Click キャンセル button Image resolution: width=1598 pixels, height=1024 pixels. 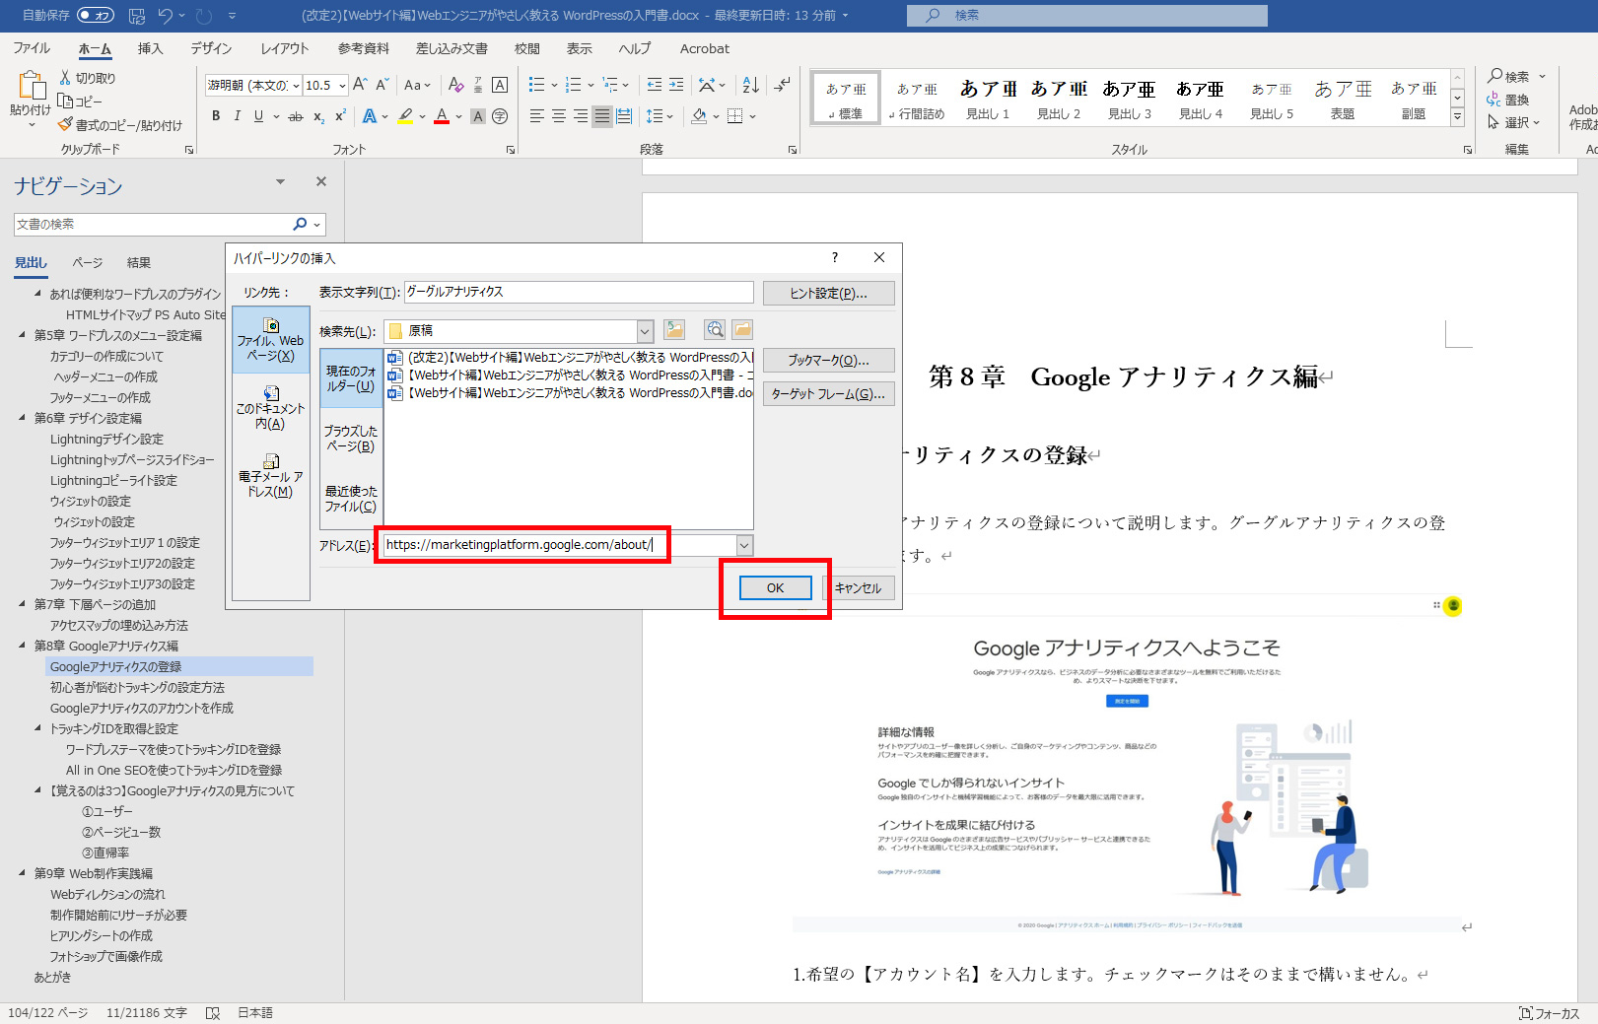pos(859,588)
